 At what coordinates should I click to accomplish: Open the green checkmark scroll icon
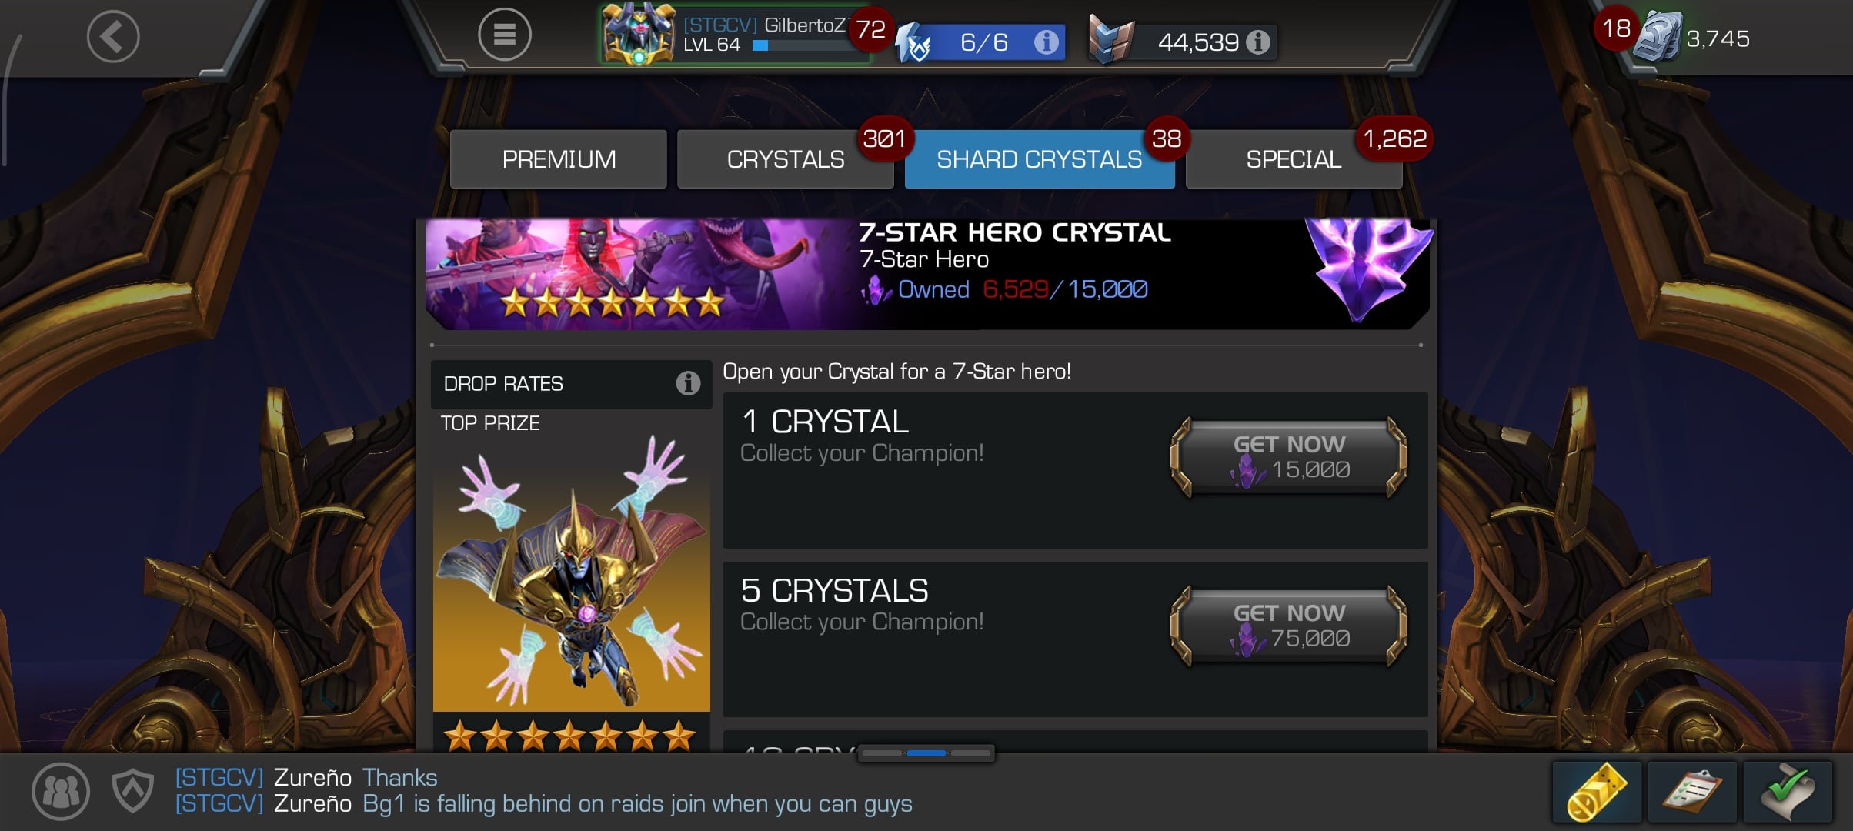[1788, 793]
